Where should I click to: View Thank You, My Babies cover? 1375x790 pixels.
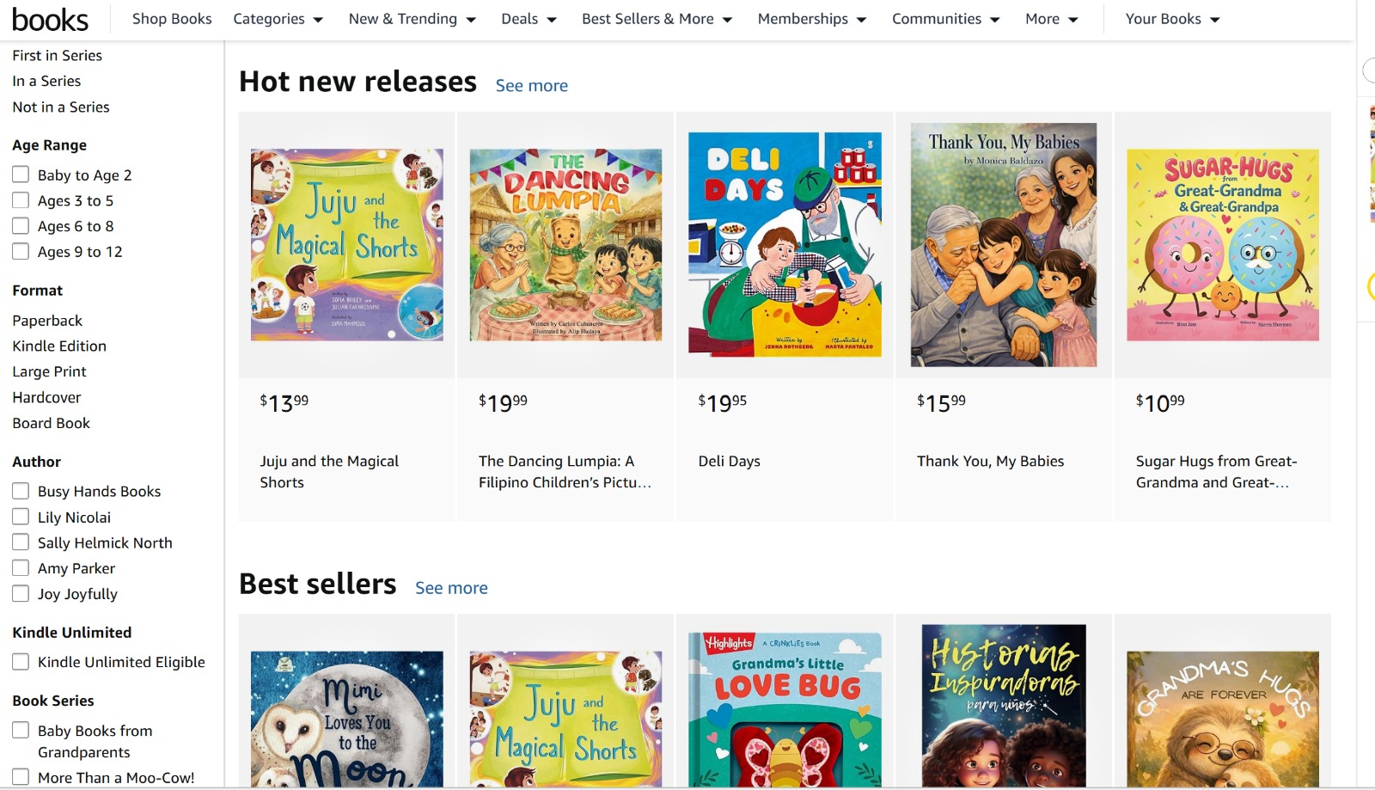pyautogui.click(x=1004, y=245)
